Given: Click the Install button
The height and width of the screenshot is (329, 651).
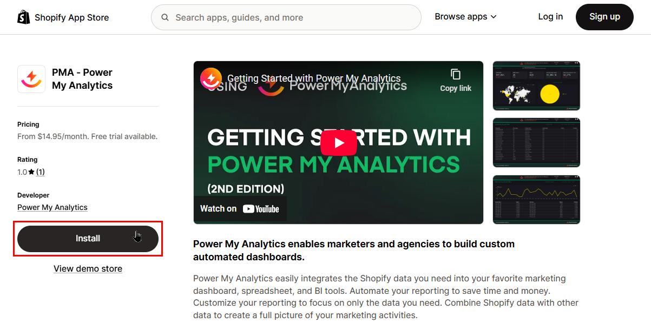Looking at the screenshot, I should tap(88, 239).
